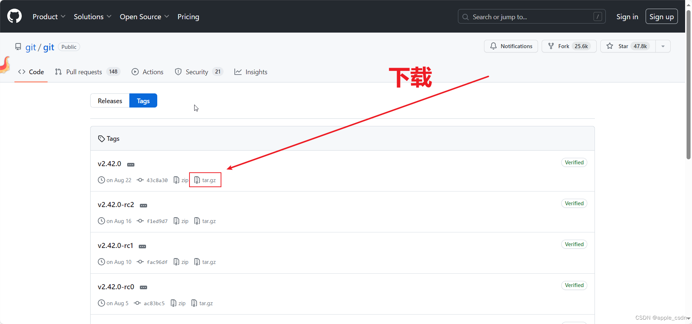Click the page vertical scrollbar thumb
Viewport: 692px width, 324px height.
point(688,84)
